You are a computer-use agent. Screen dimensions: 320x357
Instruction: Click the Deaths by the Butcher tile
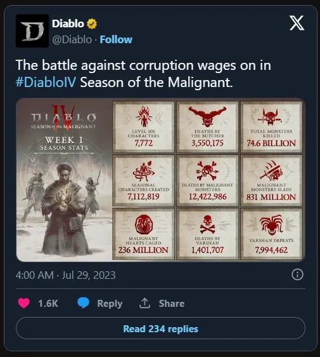pyautogui.click(x=207, y=127)
